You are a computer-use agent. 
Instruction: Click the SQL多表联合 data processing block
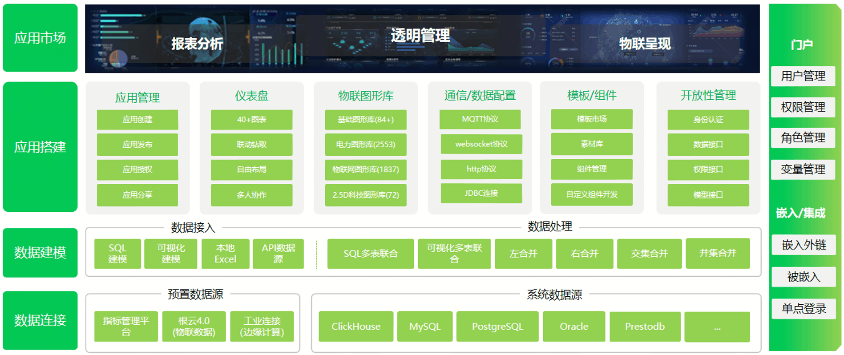[370, 254]
